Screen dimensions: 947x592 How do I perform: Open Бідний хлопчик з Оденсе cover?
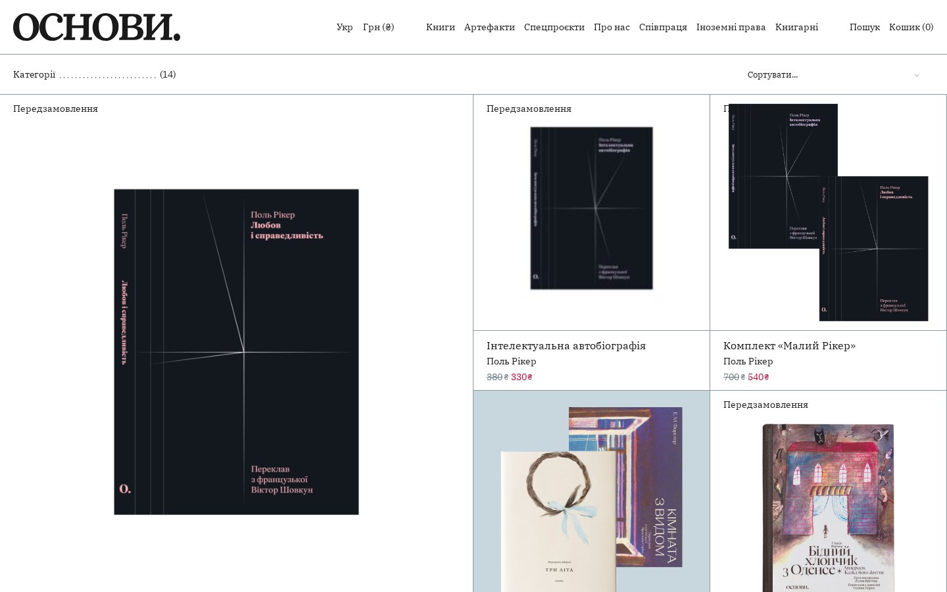pyautogui.click(x=829, y=508)
